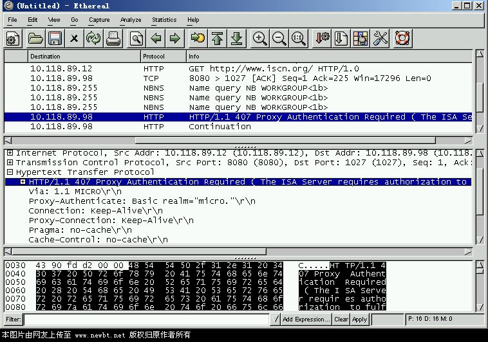
Task: Open the Help menu
Action: point(193,20)
